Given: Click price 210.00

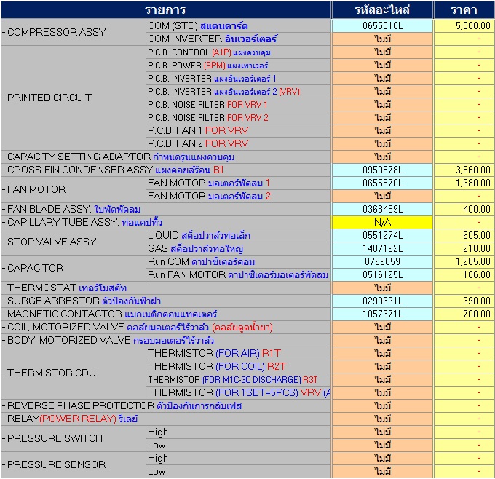Looking at the screenshot, I should 464,249.
